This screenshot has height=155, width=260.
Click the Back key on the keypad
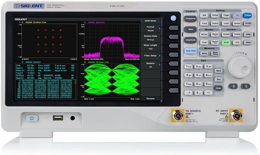tap(218, 71)
